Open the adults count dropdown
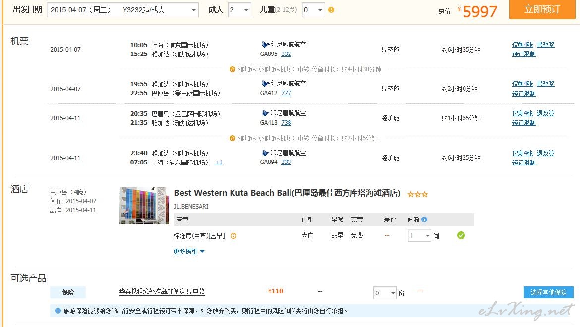This screenshot has height=327, width=580. pyautogui.click(x=239, y=10)
